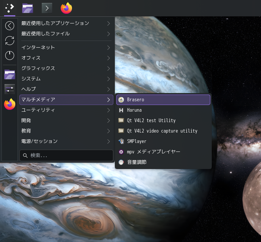Open the インターネット category
Screen dimensions: 261x242
(66, 48)
